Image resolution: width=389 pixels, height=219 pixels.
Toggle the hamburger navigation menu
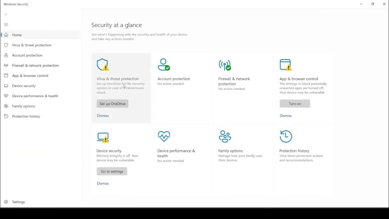click(x=6, y=25)
